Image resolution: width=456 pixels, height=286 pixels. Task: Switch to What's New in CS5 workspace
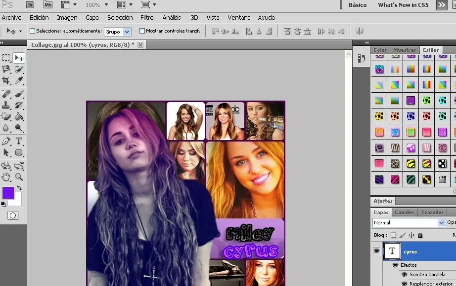404,5
